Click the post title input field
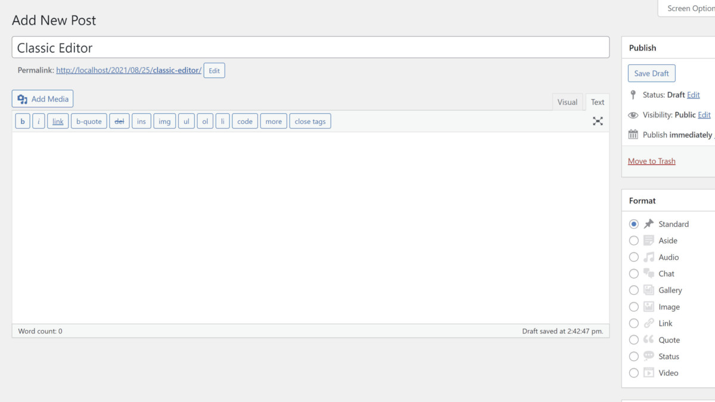 tap(310, 48)
